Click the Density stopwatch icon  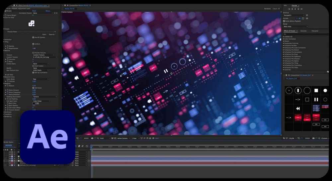click(8, 46)
